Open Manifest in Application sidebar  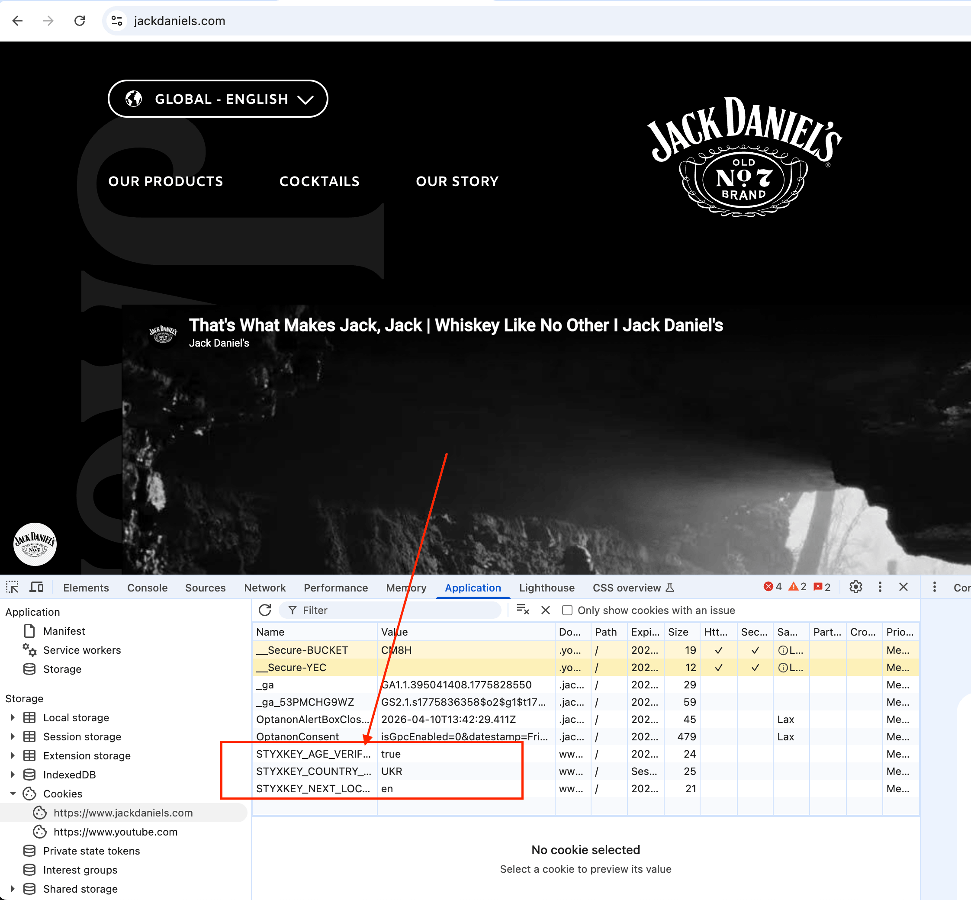[x=64, y=631]
